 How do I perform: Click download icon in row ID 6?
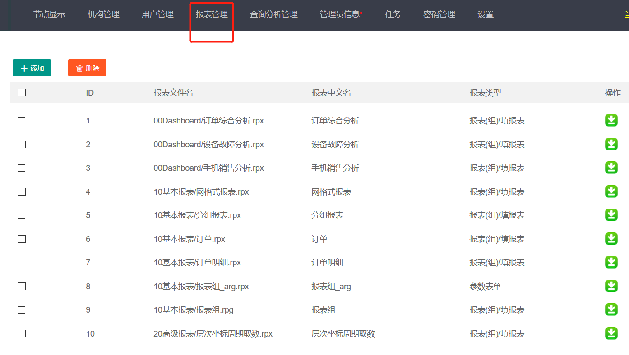pyautogui.click(x=611, y=239)
